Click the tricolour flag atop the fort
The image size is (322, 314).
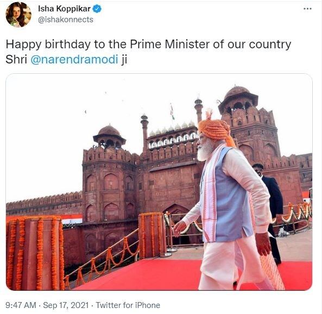(x=172, y=111)
